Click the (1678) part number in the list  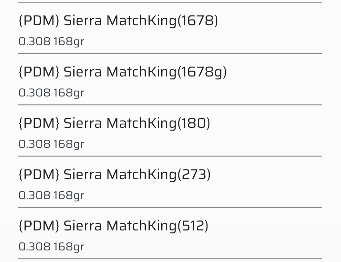[x=198, y=21]
